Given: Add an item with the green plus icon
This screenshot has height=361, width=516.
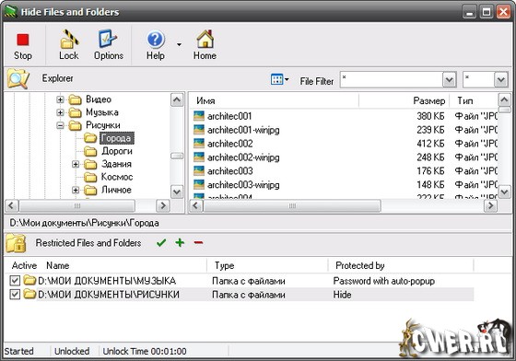Looking at the screenshot, I should tap(180, 242).
